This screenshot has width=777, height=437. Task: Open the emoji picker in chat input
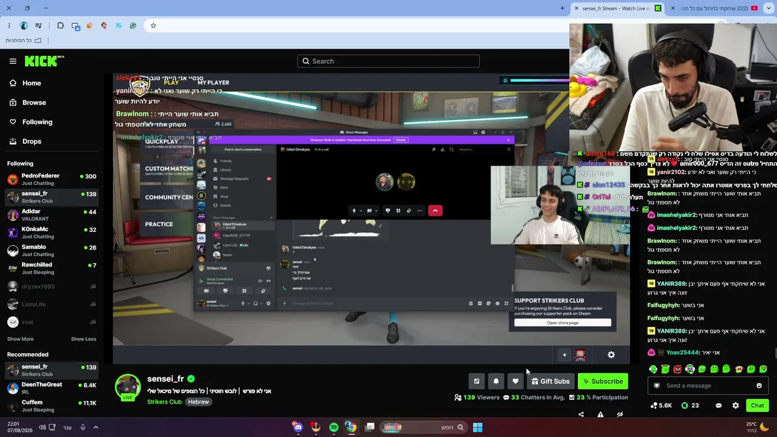(x=759, y=385)
